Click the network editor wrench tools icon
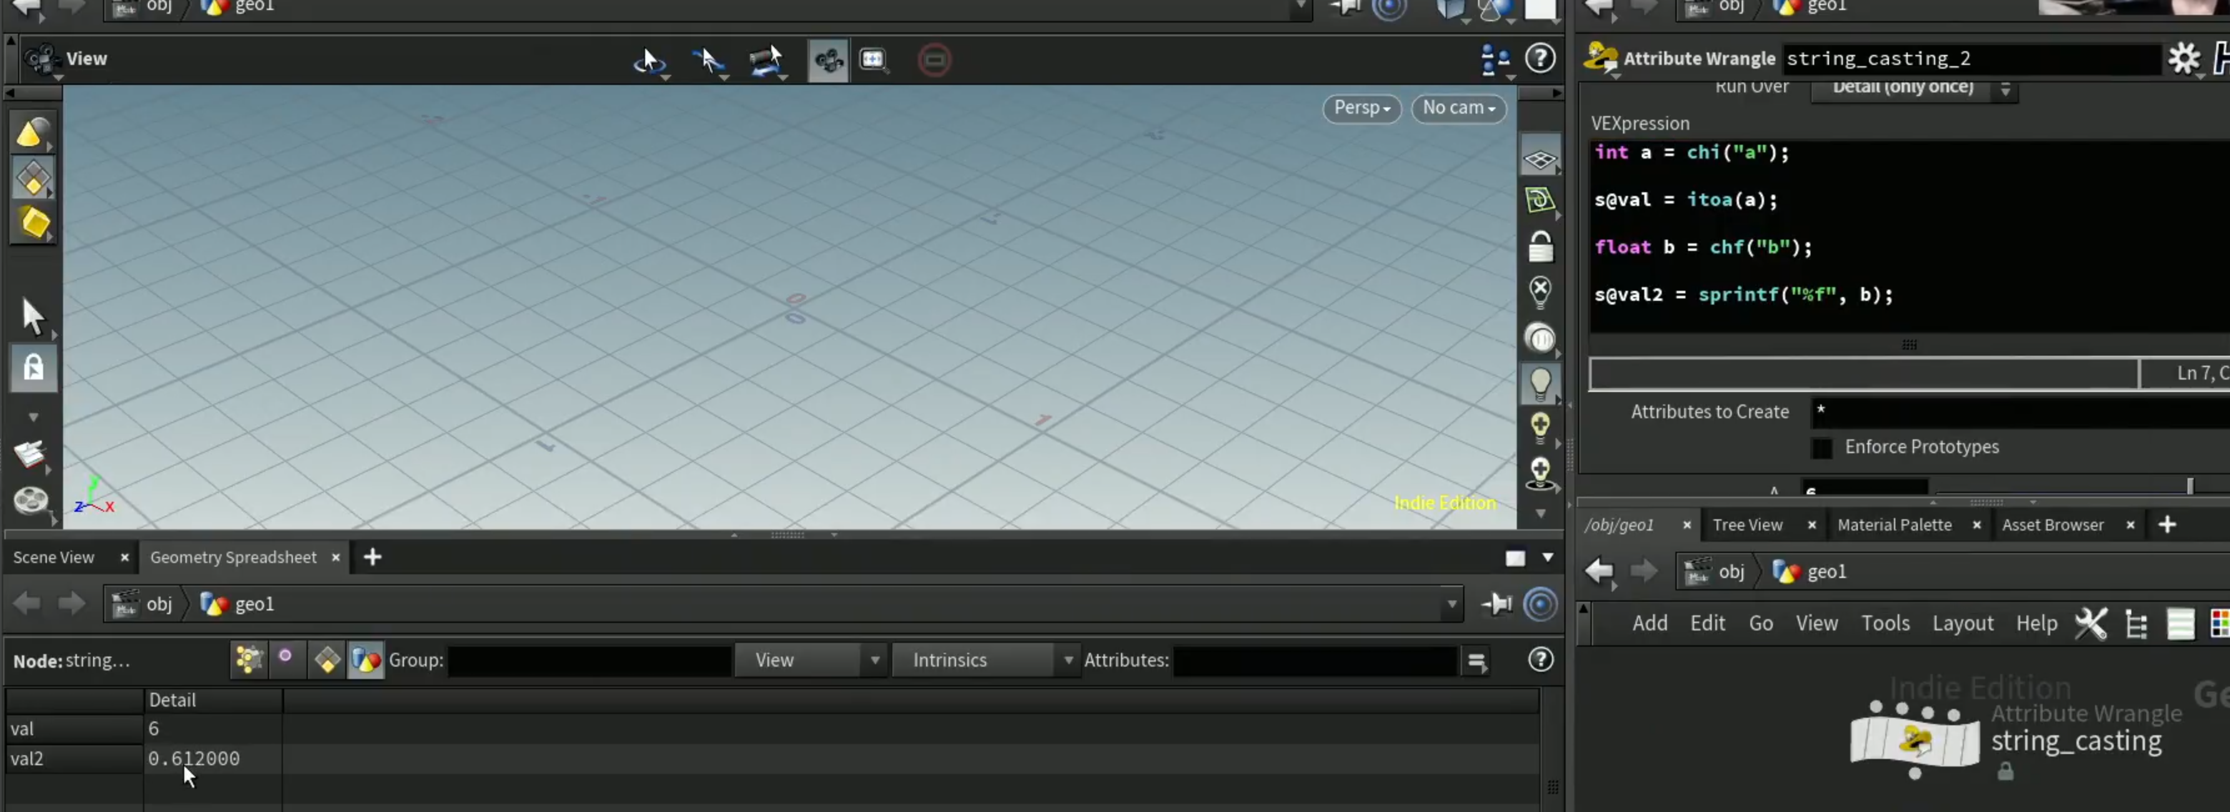This screenshot has width=2230, height=812. [2089, 624]
